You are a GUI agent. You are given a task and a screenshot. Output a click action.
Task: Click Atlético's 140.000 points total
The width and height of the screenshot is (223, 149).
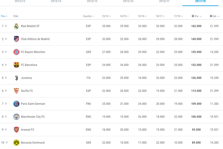click(x=196, y=39)
